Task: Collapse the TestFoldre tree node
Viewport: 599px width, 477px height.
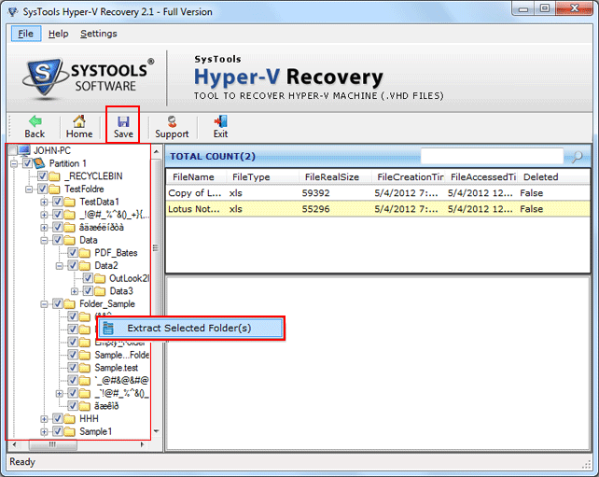Action: (29, 189)
